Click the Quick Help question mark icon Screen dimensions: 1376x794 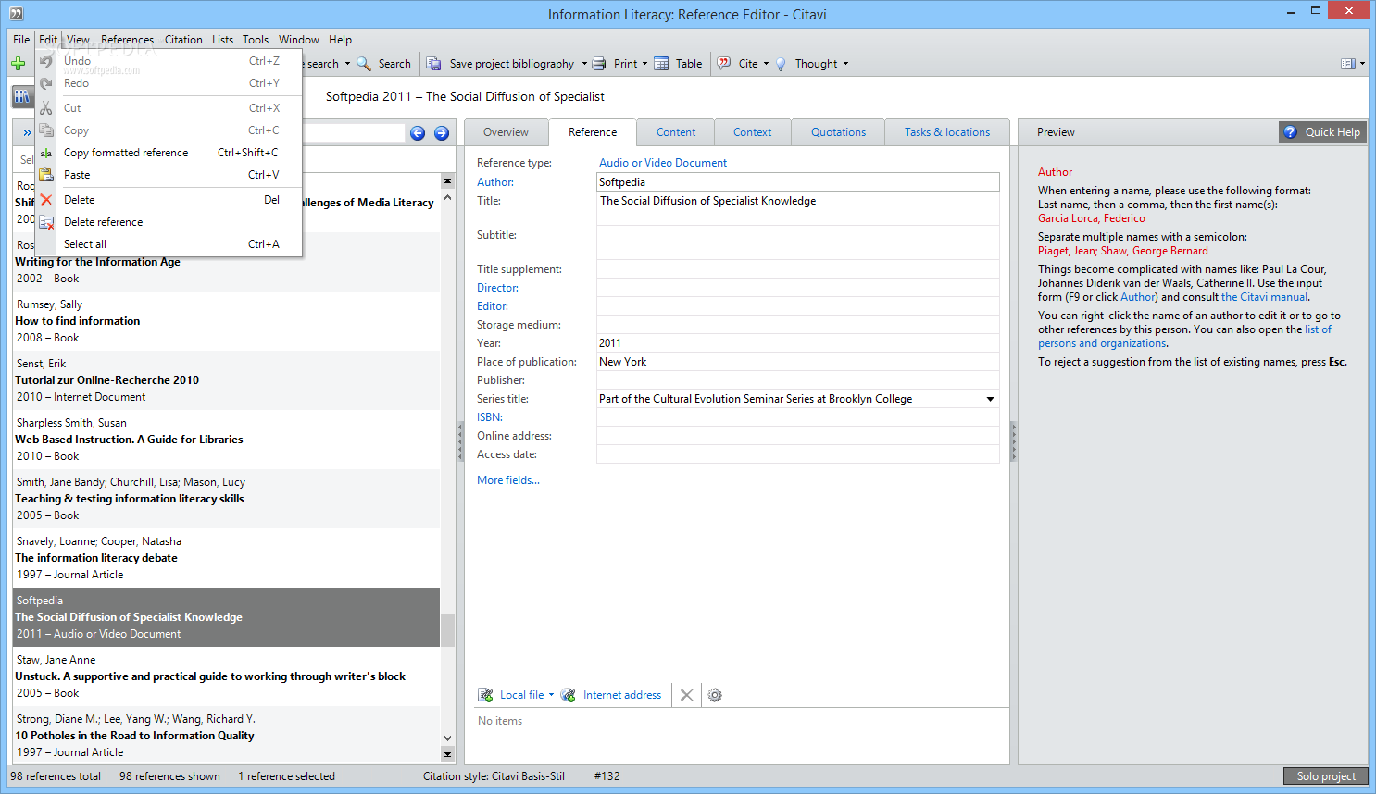(x=1290, y=132)
